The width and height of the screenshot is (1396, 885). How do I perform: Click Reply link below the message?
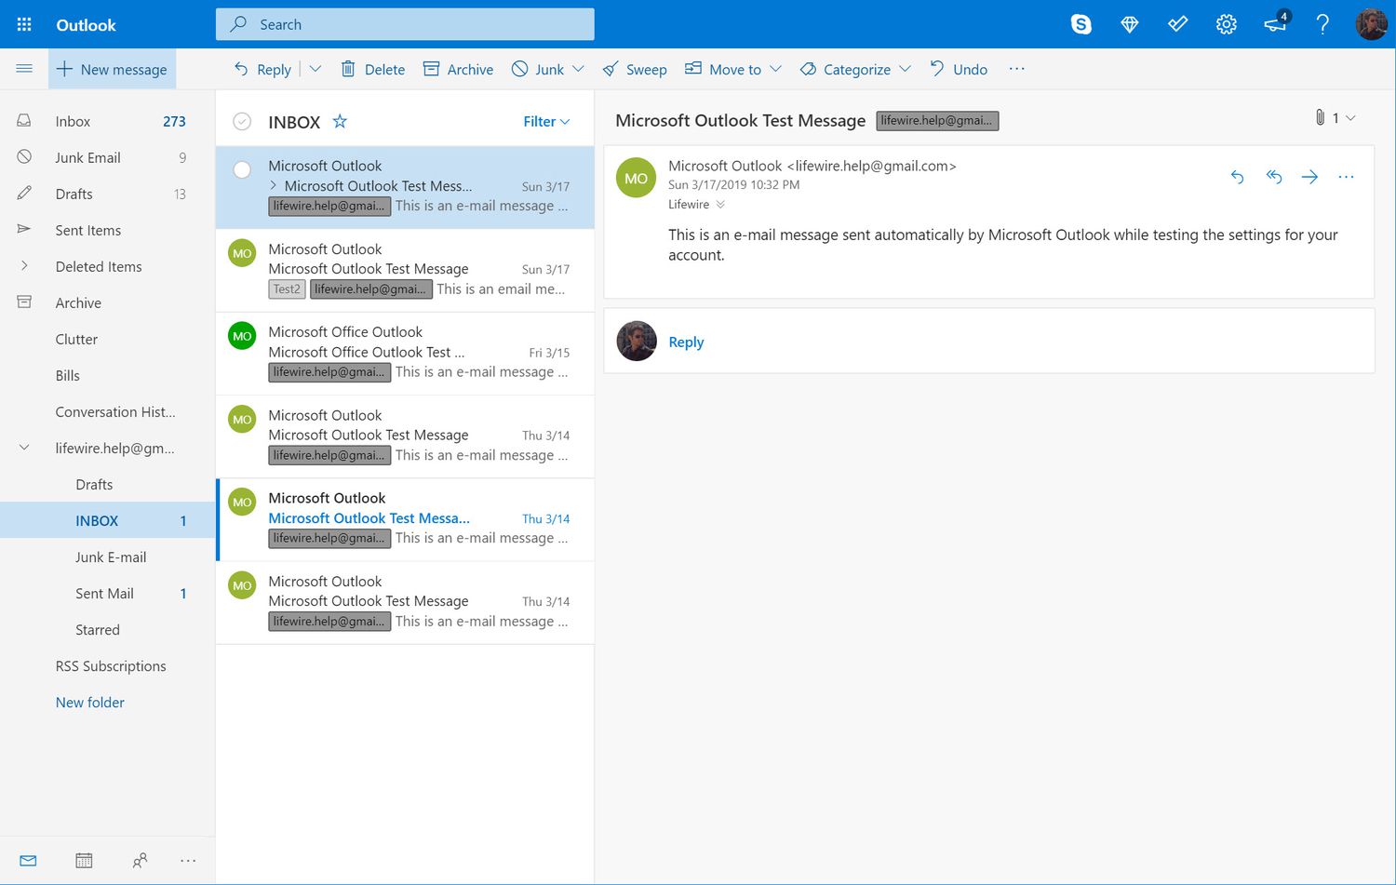686,342
